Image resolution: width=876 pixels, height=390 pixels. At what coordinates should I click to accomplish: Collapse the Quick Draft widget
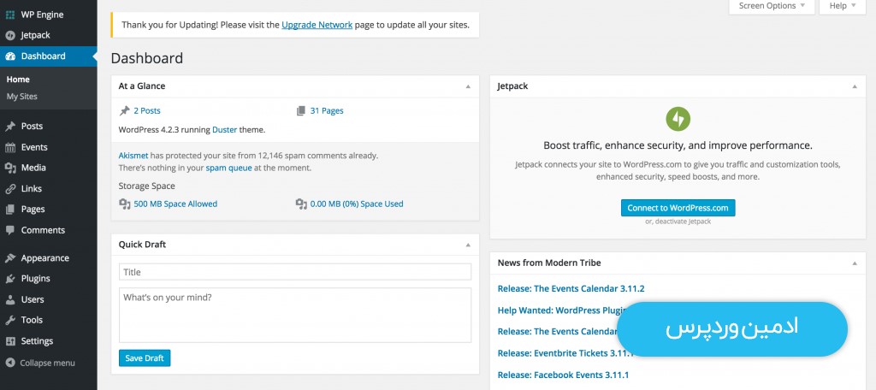coord(468,245)
